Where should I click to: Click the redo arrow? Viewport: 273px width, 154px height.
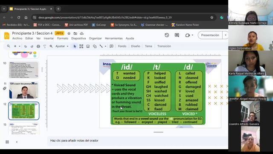point(32,46)
